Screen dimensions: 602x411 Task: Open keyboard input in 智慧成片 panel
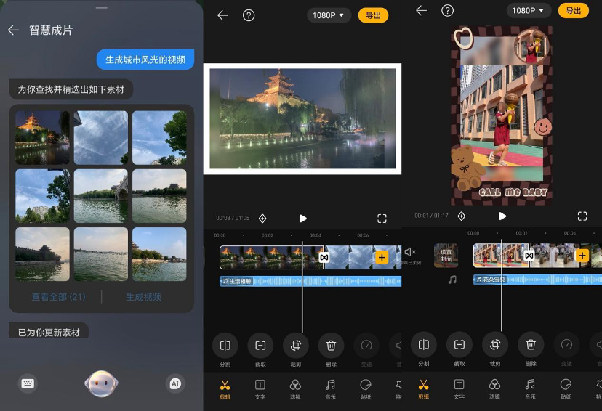[x=28, y=383]
